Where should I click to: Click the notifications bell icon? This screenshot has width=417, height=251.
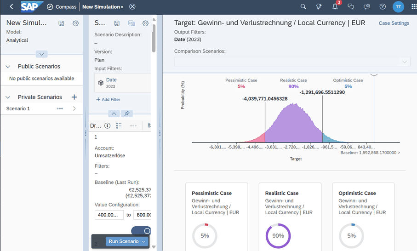335,7
